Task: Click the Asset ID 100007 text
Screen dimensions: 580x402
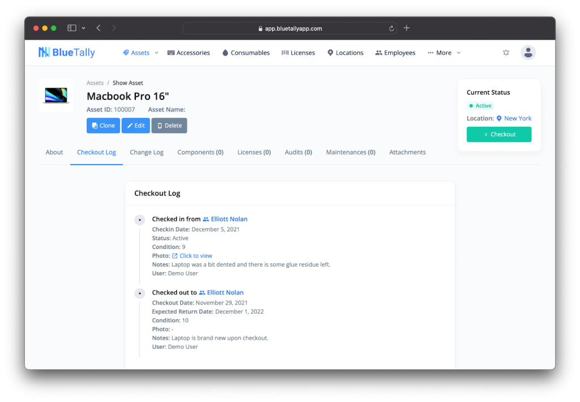Action: pos(110,109)
